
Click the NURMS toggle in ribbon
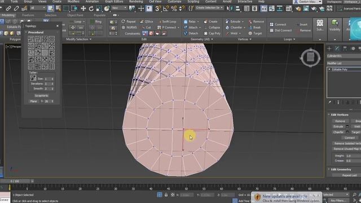tap(129, 28)
